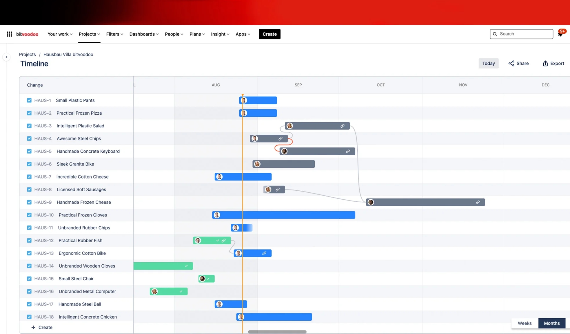Toggle the checkbox for HAUS-9 Handmade Frozen Cheese

(x=29, y=202)
